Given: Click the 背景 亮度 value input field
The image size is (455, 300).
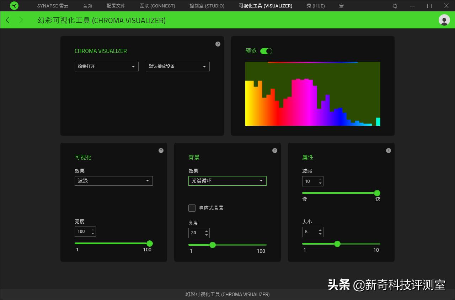Looking at the screenshot, I should point(197,233).
